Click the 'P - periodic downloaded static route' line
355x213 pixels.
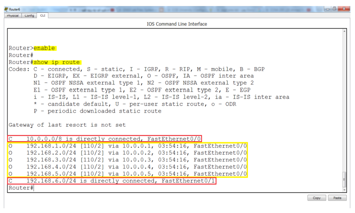[97, 111]
